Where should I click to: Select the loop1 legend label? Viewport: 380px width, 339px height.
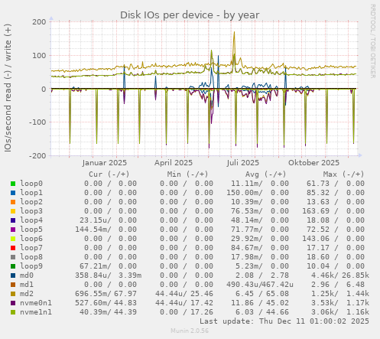(31, 193)
